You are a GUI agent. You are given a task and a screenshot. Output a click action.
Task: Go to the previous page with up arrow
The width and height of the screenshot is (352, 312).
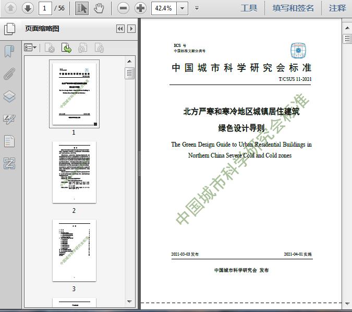(10, 8)
